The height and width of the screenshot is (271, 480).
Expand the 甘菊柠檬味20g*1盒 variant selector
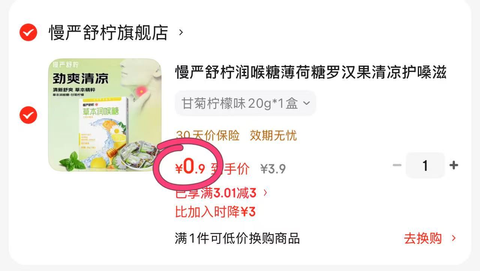(x=245, y=103)
